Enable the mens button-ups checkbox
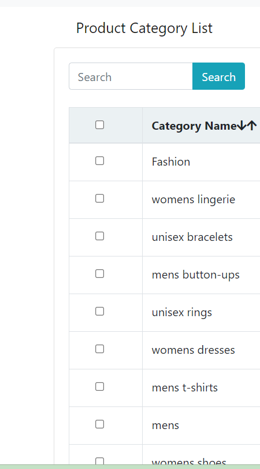 (x=100, y=274)
